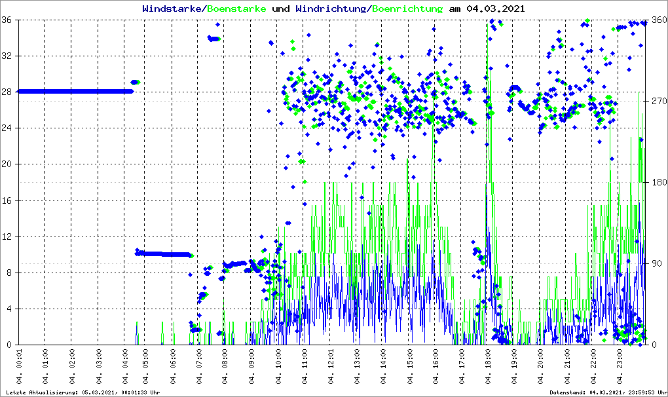
Task: Click the '16' value on left axis
Action: point(7,200)
